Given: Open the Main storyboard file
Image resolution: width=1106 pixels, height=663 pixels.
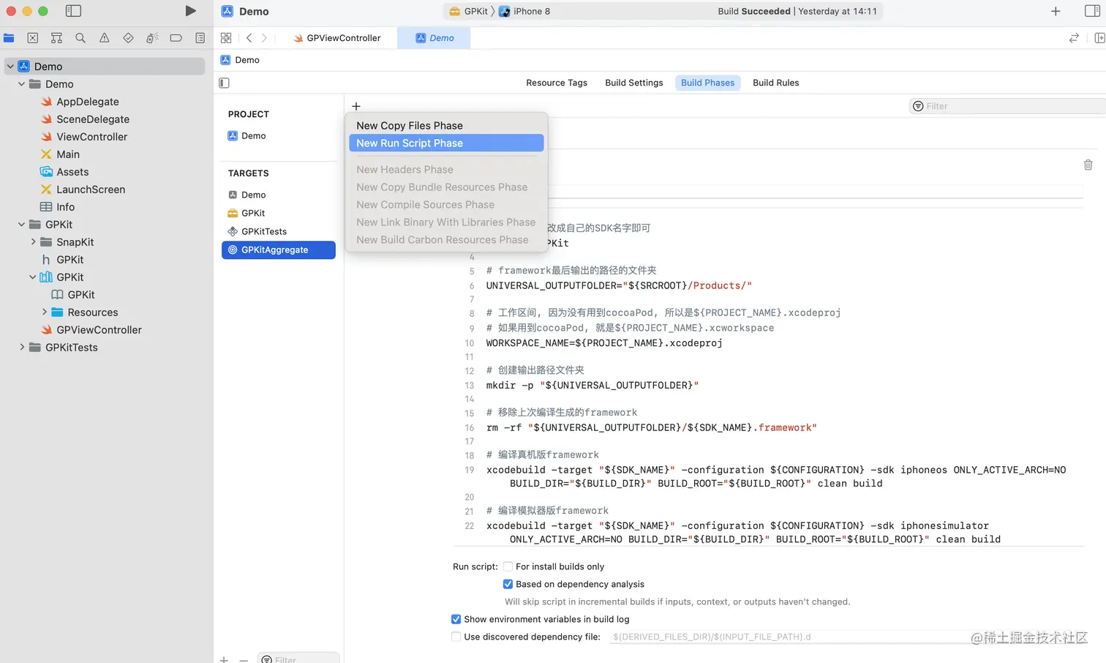Looking at the screenshot, I should pyautogui.click(x=68, y=154).
